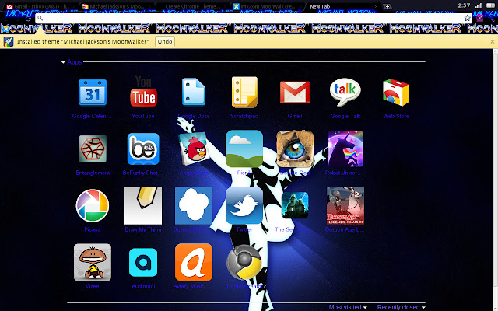This screenshot has width=498, height=311.
Task: Launch the haunted house game icon
Action: 295,205
